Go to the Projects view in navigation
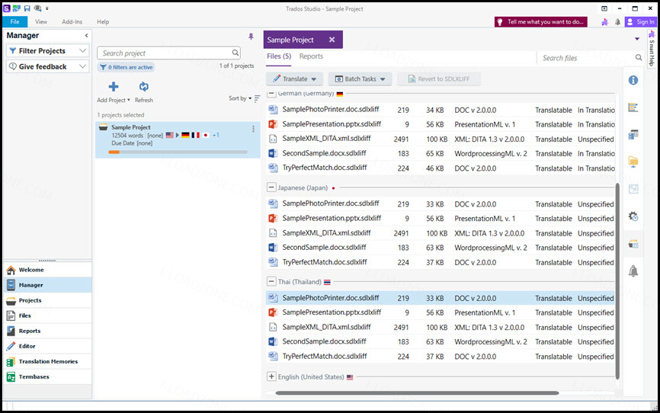Image resolution: width=660 pixels, height=413 pixels. (47, 300)
